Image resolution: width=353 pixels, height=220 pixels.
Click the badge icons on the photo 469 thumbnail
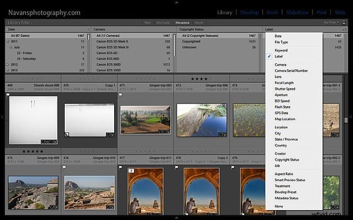[49, 142]
